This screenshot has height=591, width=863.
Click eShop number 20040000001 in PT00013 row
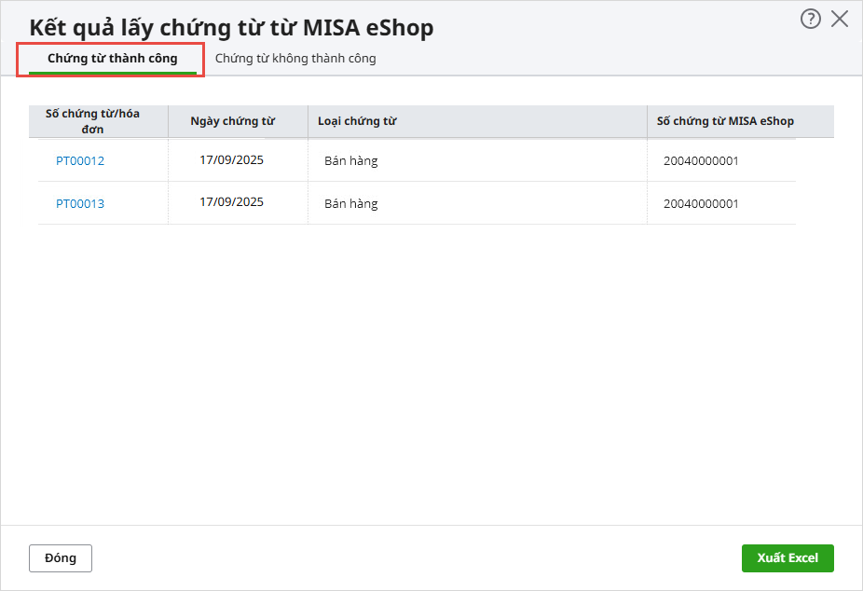tap(701, 204)
